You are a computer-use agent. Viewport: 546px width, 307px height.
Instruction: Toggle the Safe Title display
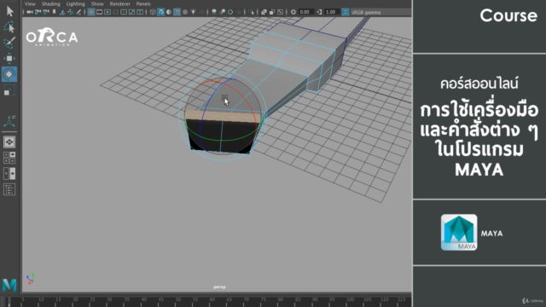pos(140,12)
